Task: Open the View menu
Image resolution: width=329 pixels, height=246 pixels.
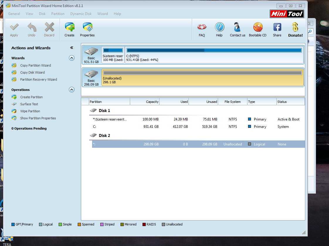Action: pyautogui.click(x=29, y=13)
